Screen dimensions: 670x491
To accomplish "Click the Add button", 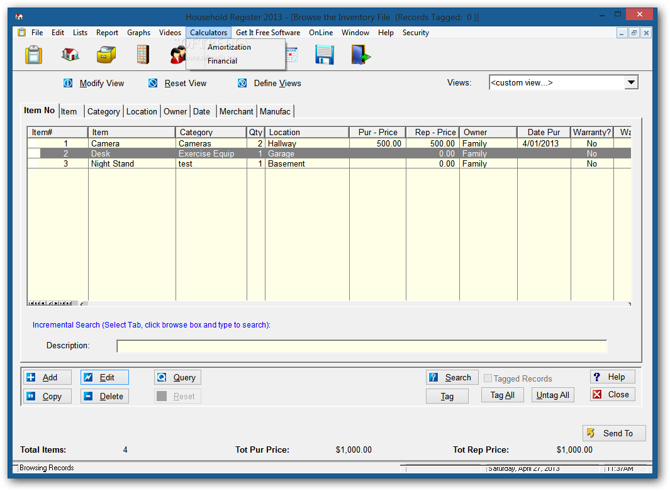I will click(x=47, y=377).
